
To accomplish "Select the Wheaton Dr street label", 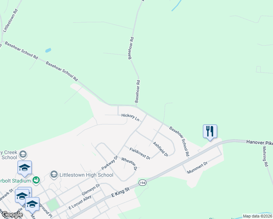I will 129,164.
